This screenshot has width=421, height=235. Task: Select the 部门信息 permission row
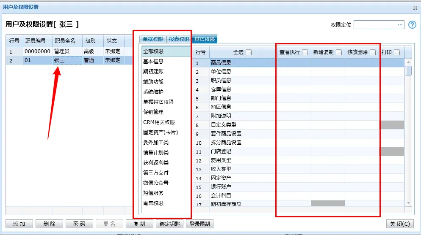coord(298,98)
